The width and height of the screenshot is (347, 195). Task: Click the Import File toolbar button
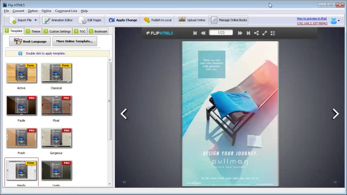(x=21, y=20)
